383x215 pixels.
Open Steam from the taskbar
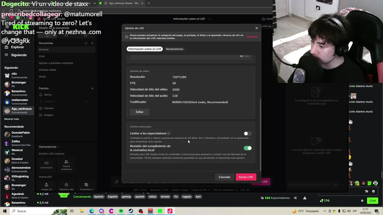point(131,211)
